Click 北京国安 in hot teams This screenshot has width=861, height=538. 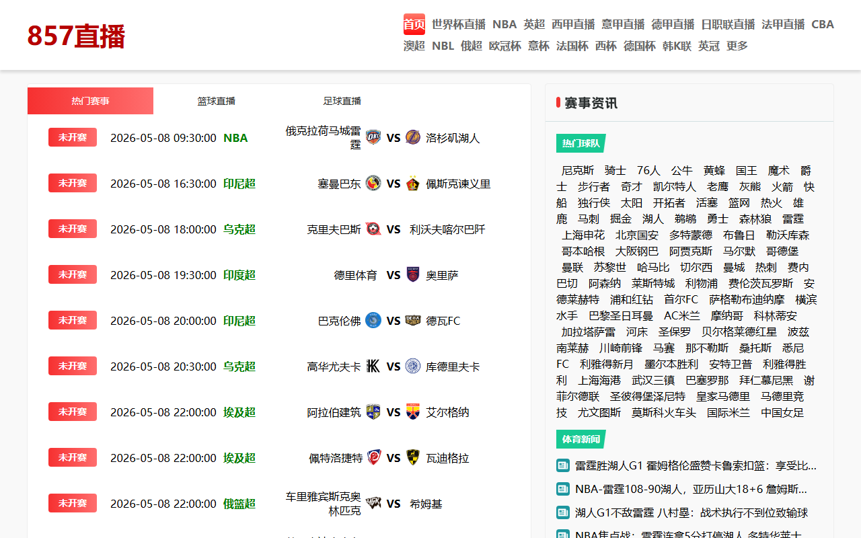637,235
